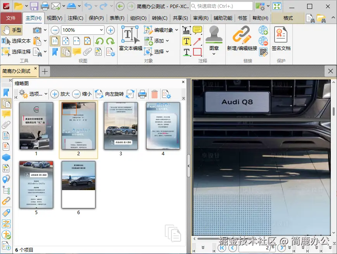Expand the 编辑对象 dropdown arrow
337x254 pixels.
click(177, 30)
